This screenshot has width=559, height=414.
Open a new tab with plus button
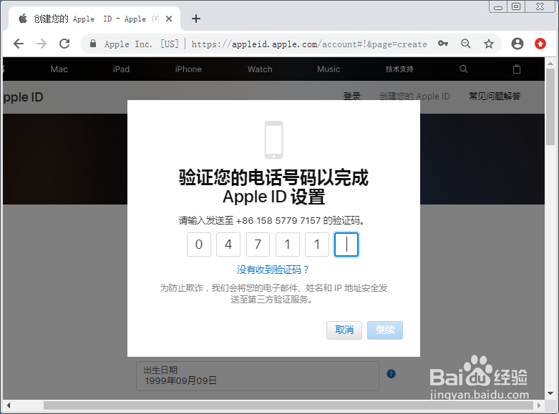pyautogui.click(x=196, y=19)
